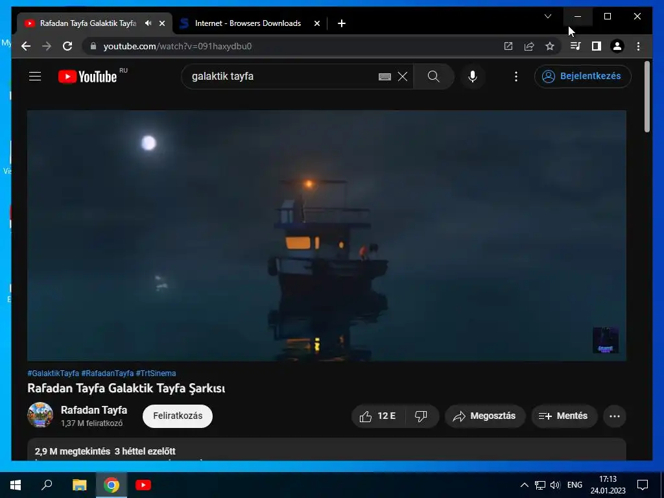Open Chrome three-dot menu

coord(638,46)
